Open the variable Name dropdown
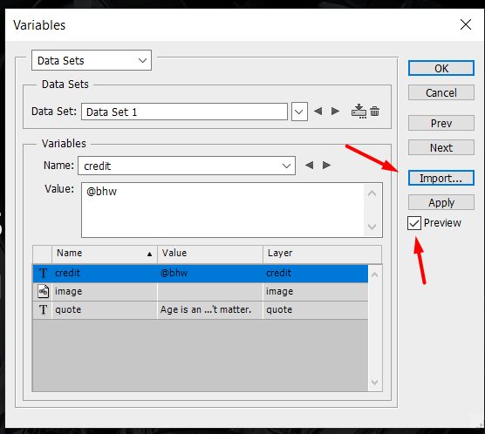485x434 pixels. pyautogui.click(x=187, y=166)
